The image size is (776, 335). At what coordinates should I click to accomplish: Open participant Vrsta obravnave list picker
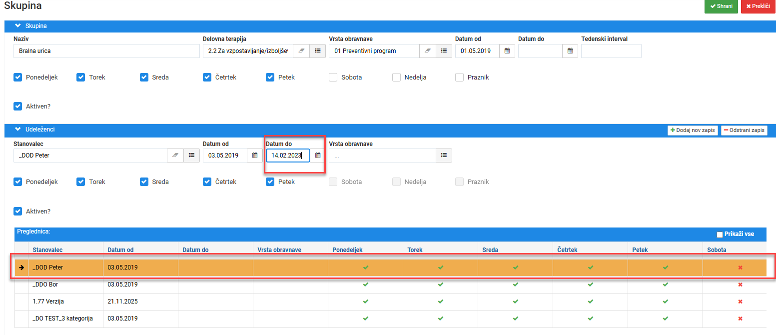[x=444, y=155]
